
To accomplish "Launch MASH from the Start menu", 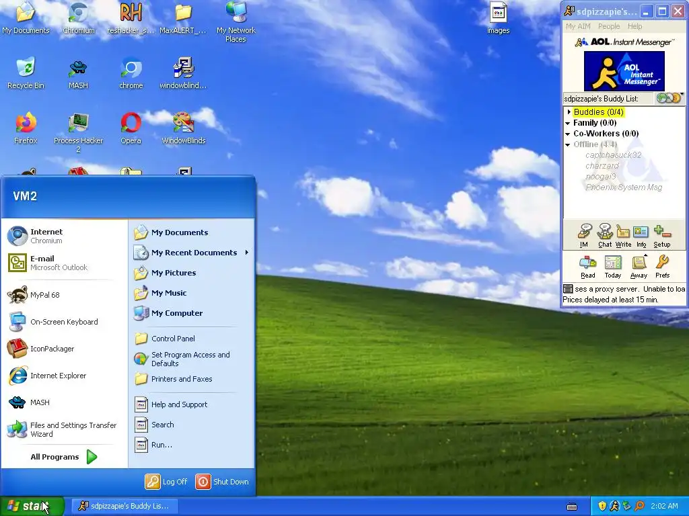I will (x=64, y=402).
